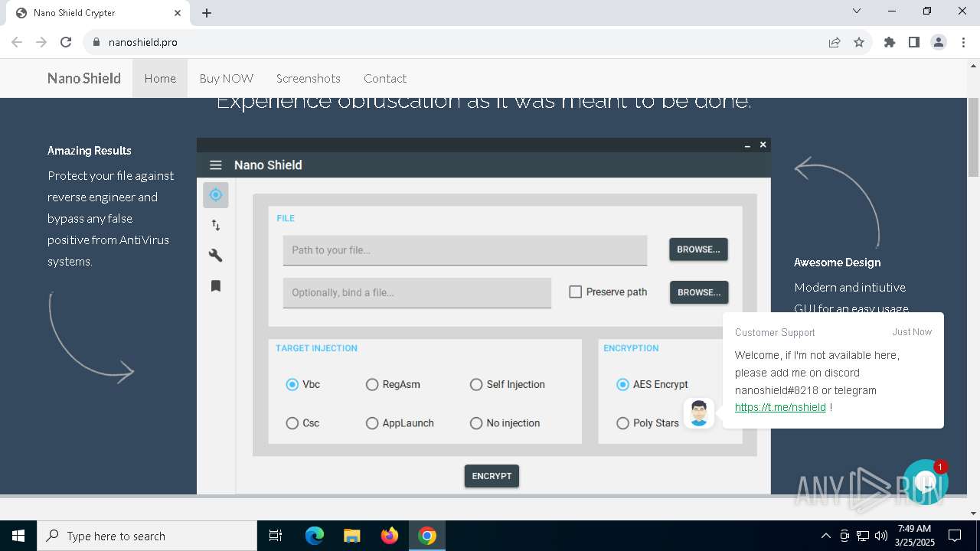Open the Windows Start menu

18,536
